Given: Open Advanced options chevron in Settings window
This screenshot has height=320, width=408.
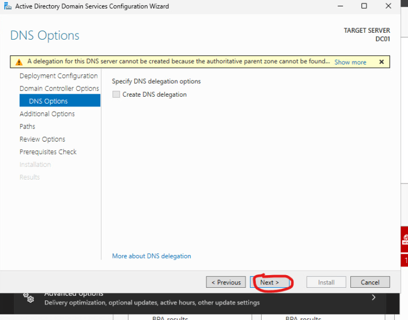Looking at the screenshot, I should [x=373, y=298].
